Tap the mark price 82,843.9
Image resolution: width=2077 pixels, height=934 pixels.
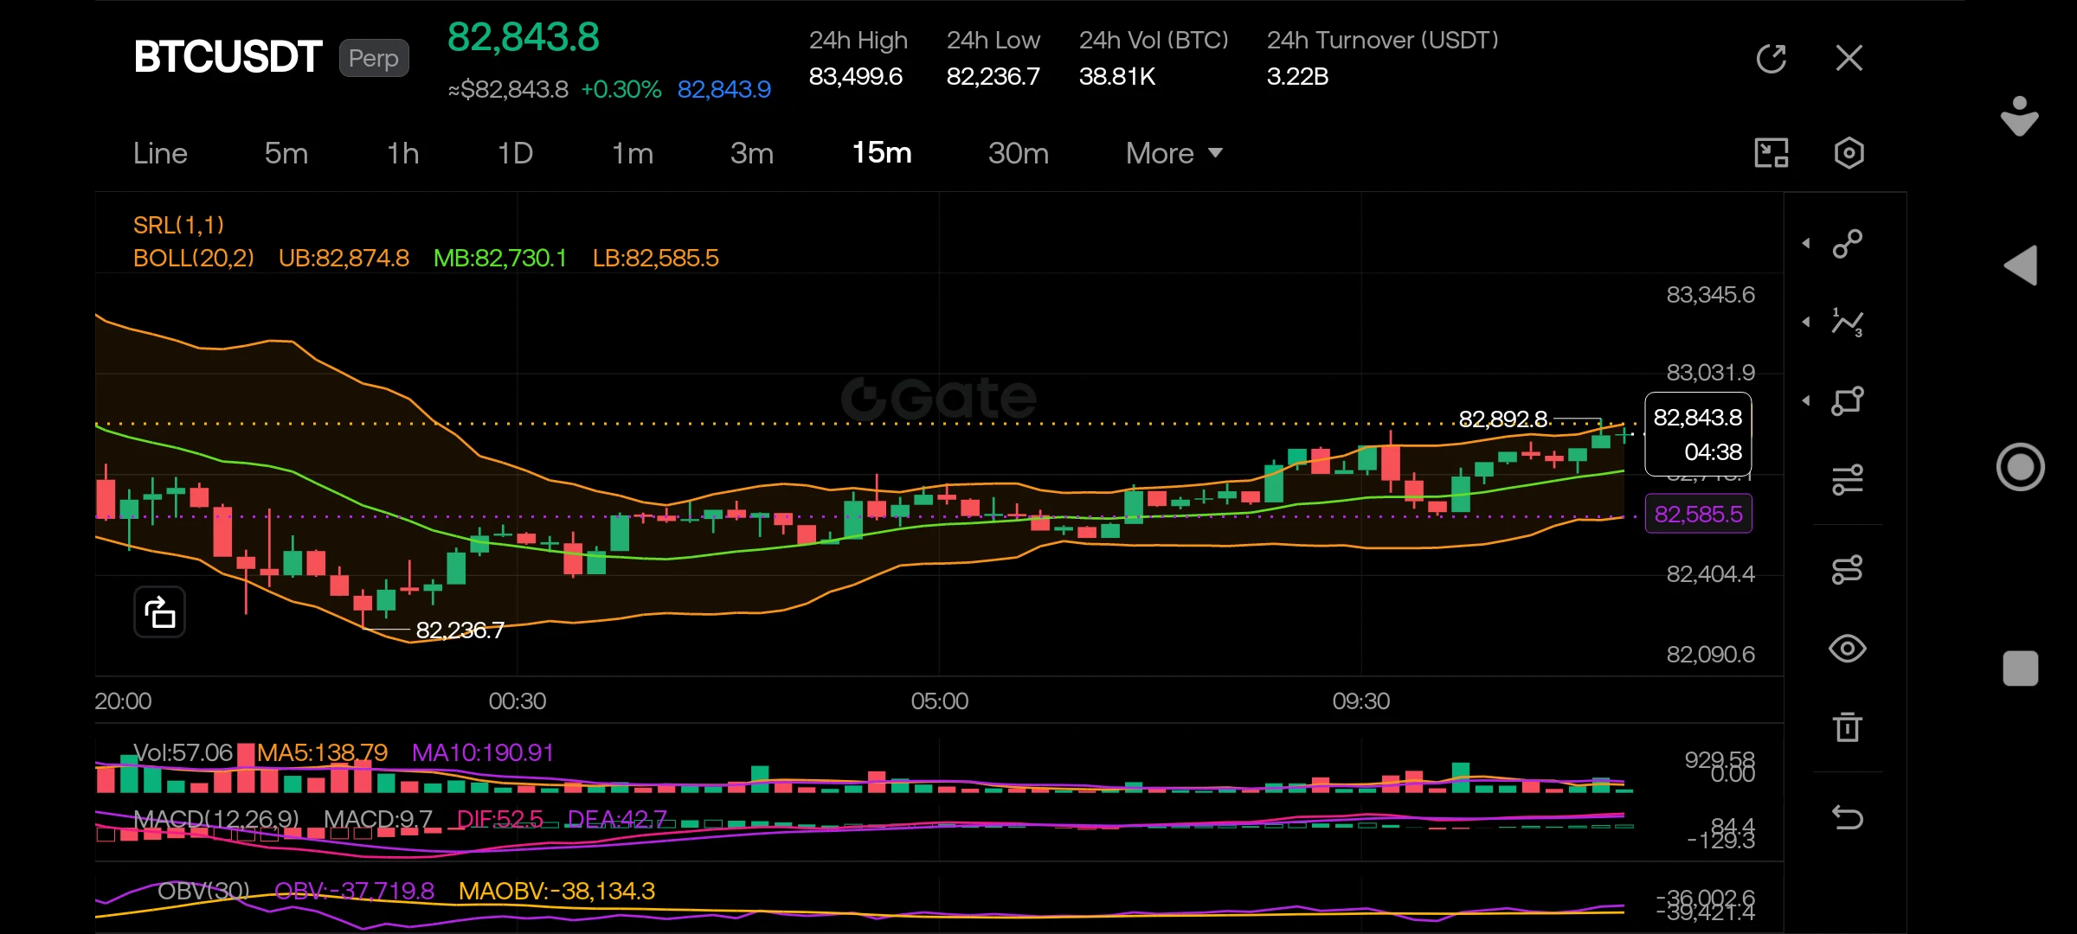pos(723,90)
